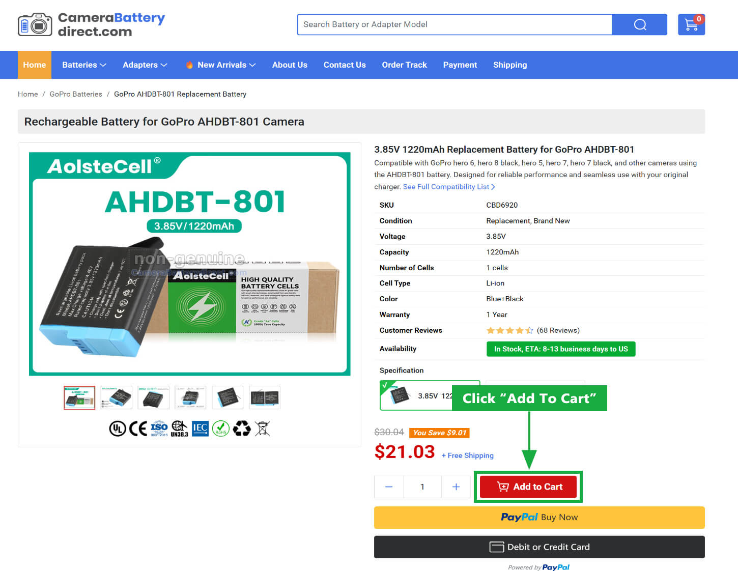Click the IEC certification icon

click(x=200, y=429)
